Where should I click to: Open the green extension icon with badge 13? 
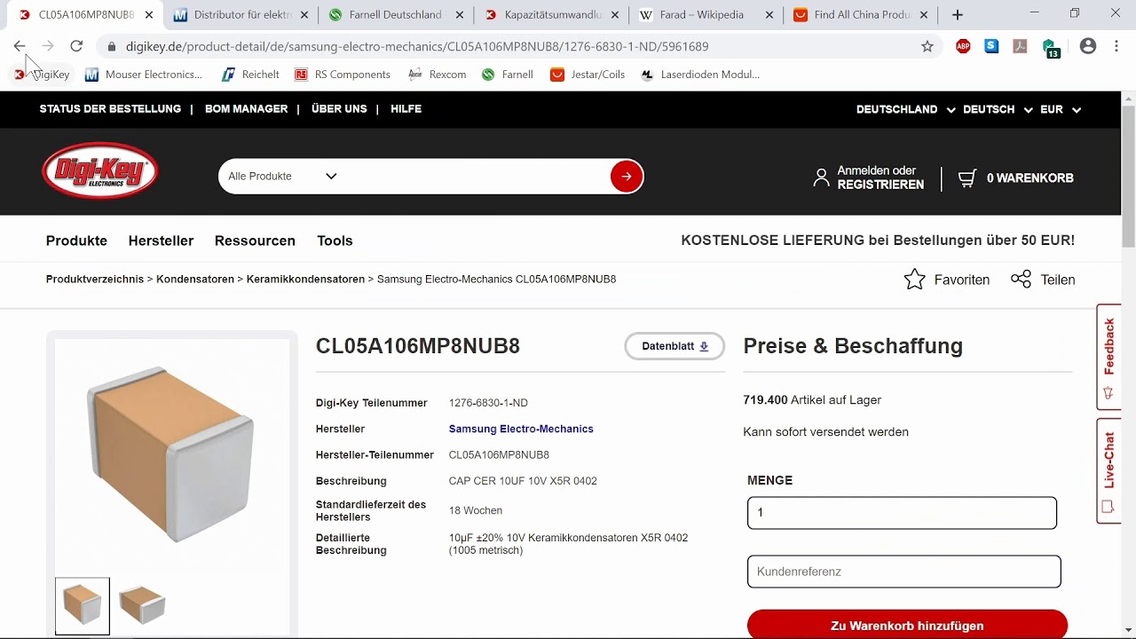tap(1051, 48)
